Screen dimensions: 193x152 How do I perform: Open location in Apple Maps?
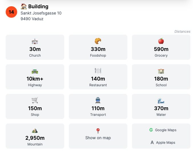tap(163, 142)
